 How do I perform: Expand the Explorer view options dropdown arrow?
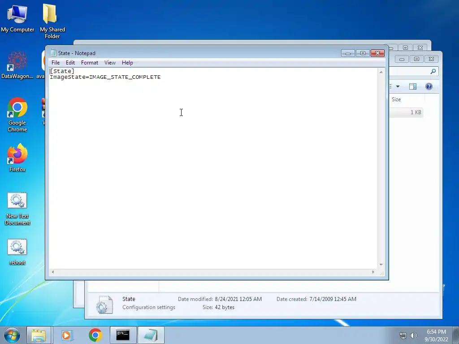(398, 86)
